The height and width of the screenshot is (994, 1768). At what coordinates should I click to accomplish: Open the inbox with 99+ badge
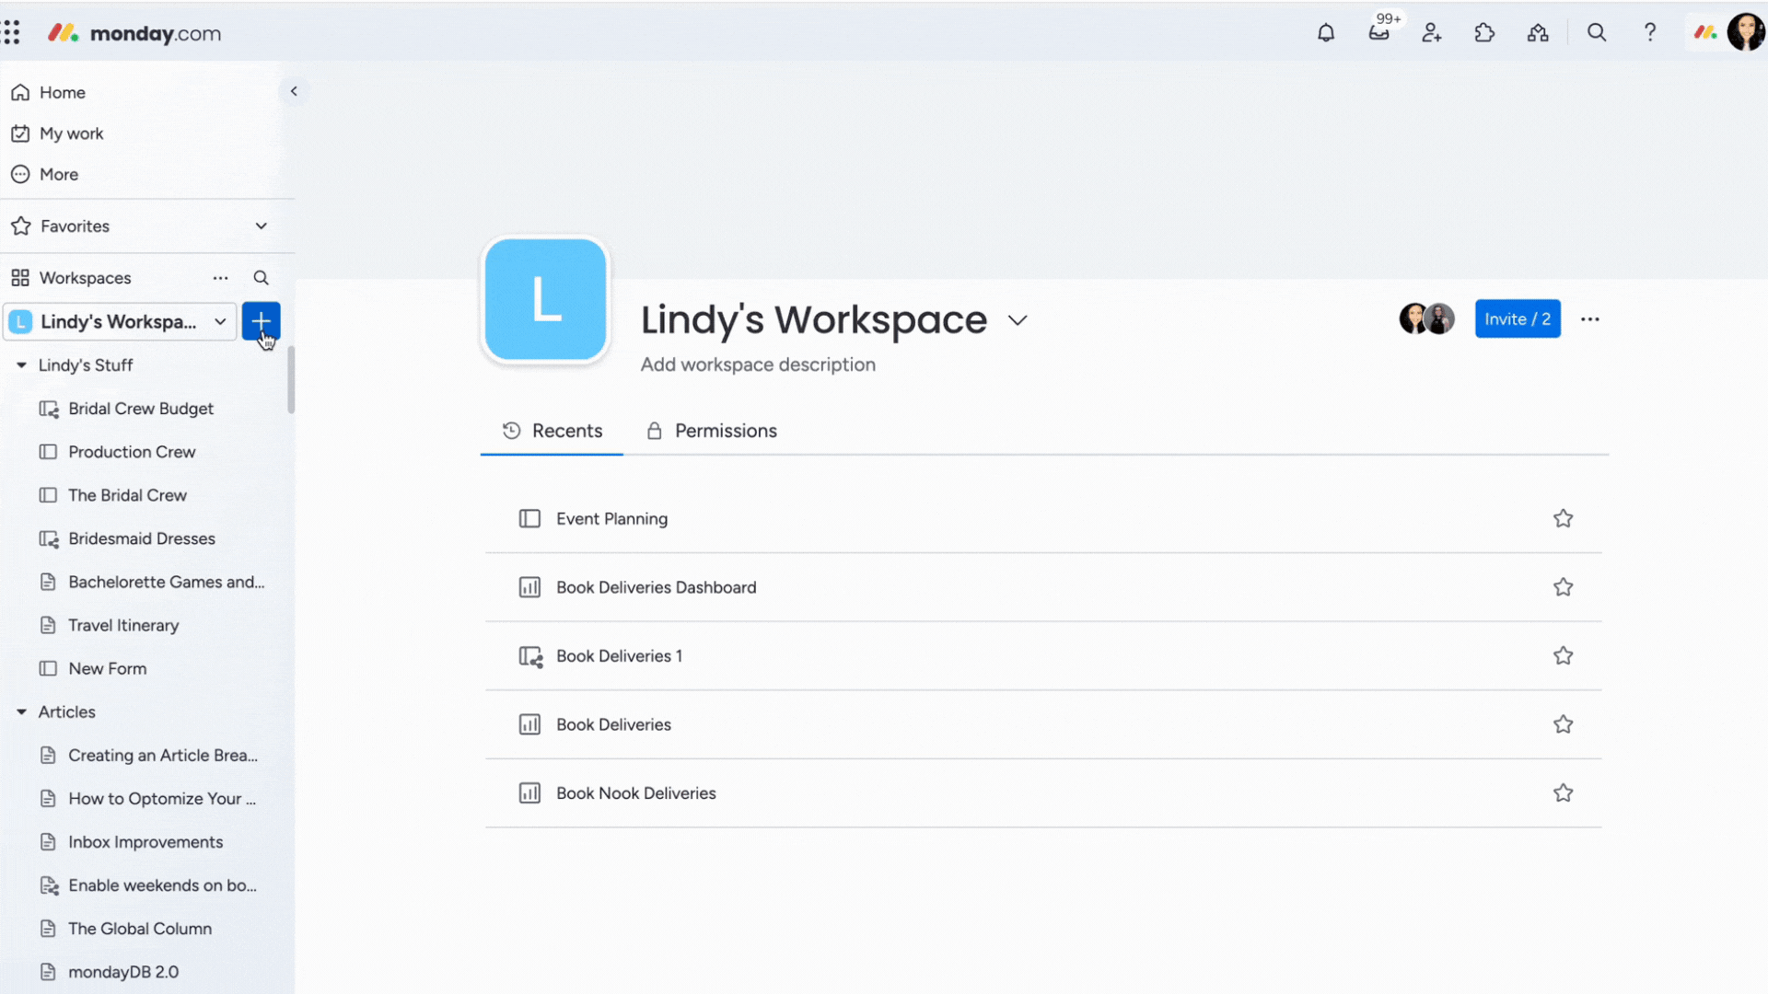[1379, 33]
